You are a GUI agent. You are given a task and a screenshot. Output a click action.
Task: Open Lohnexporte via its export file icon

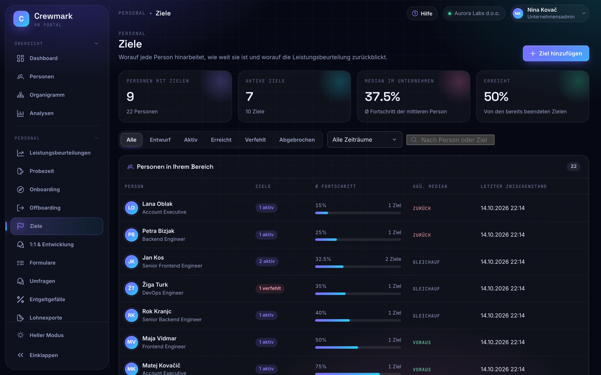(x=20, y=317)
